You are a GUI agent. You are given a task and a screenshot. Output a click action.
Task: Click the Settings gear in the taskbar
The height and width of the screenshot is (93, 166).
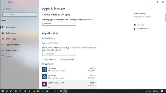(65, 91)
